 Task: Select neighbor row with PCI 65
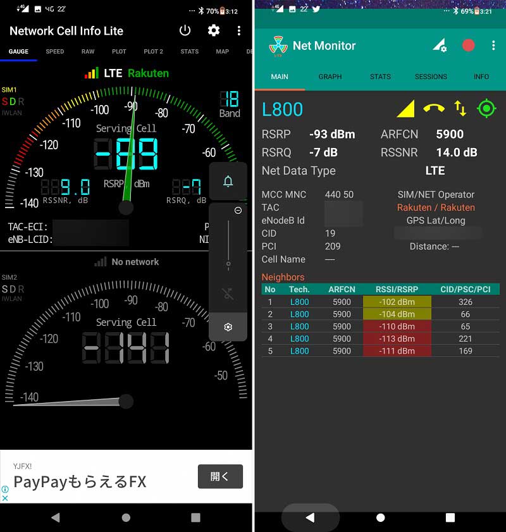[380, 326]
